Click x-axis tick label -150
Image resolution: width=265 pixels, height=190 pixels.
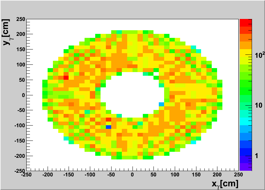click(x=69, y=174)
